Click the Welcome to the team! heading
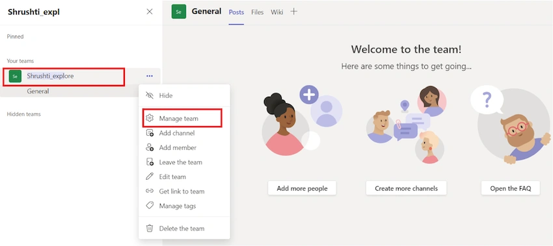553x246 pixels. [x=406, y=49]
